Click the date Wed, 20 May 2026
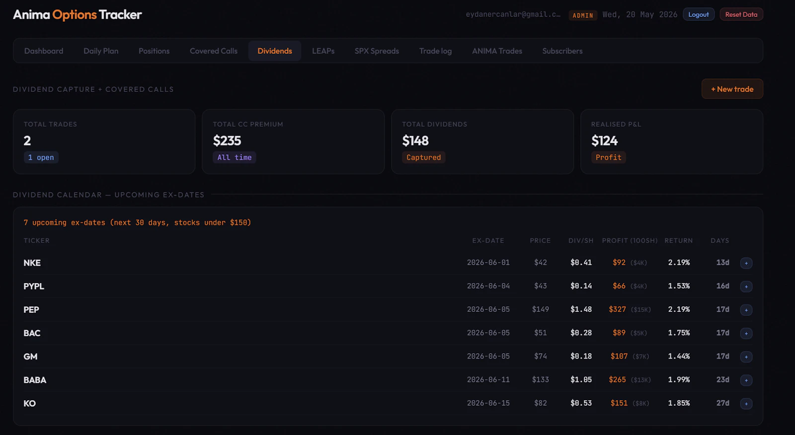 click(640, 14)
